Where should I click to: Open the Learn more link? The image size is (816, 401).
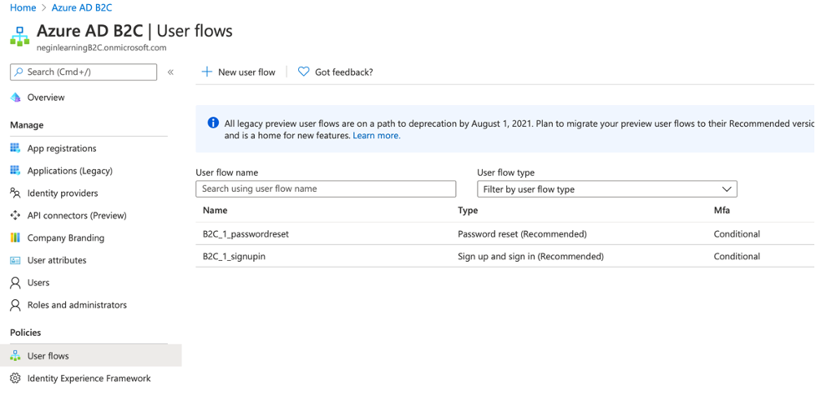tap(376, 136)
